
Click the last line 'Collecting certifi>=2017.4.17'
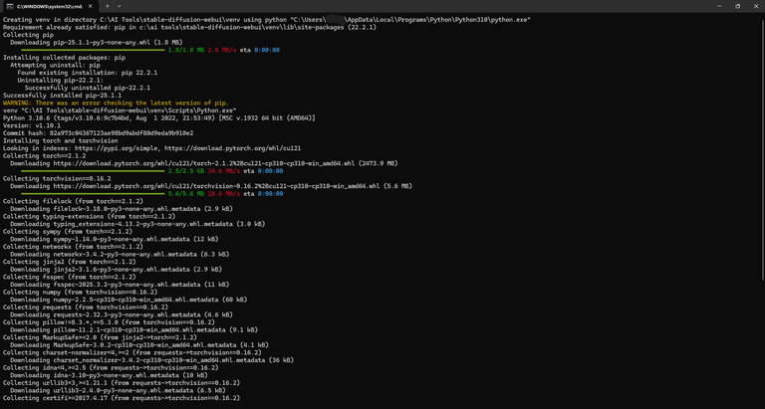pos(121,398)
